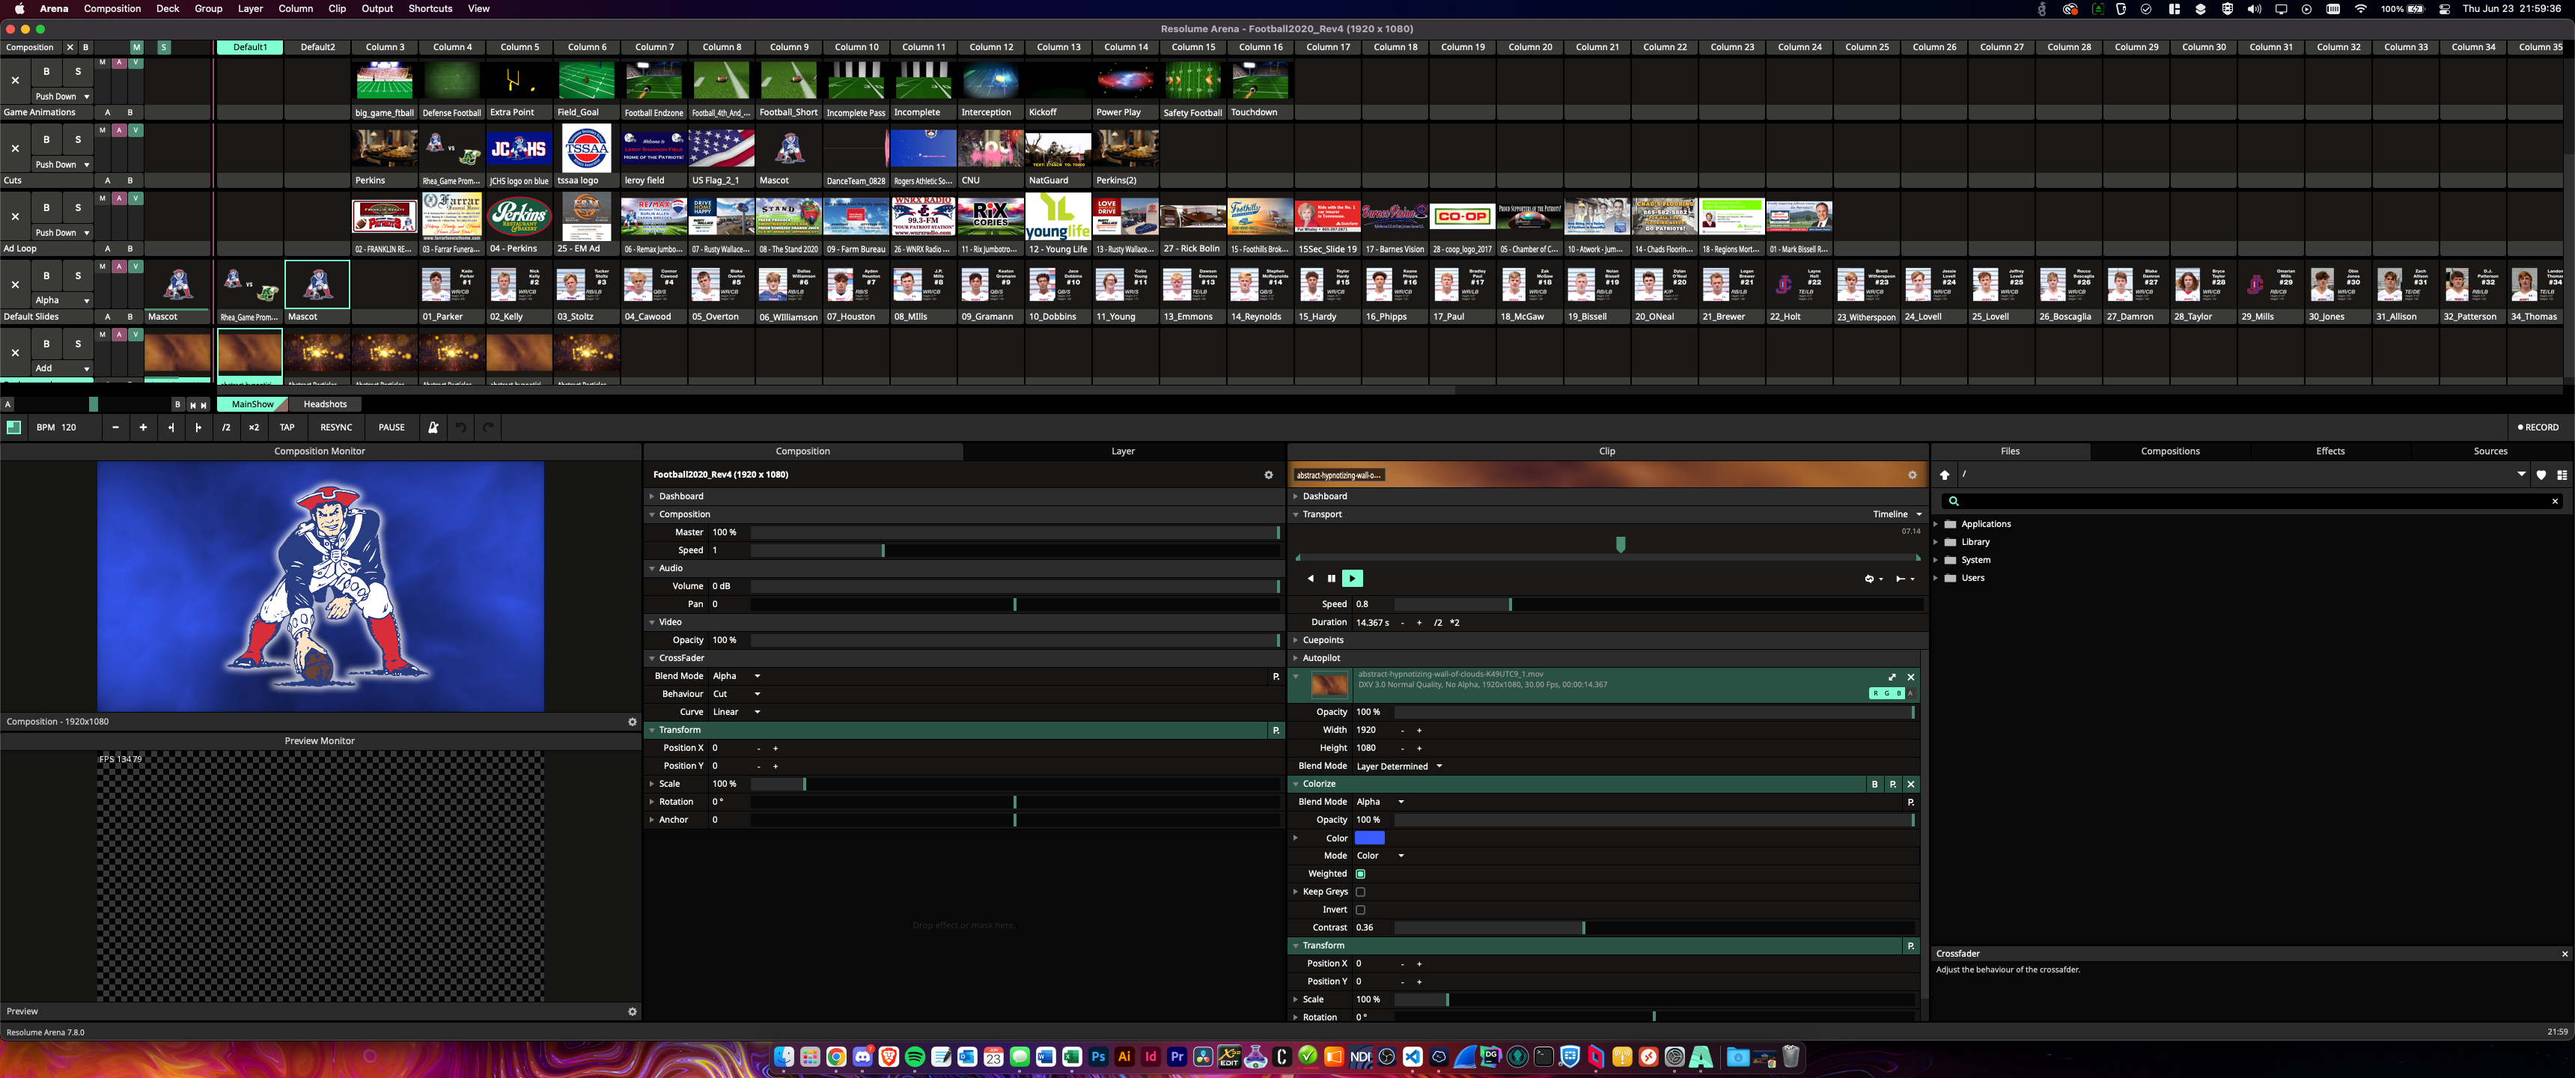The width and height of the screenshot is (2575, 1078).
Task: Expand the Library folder in Files
Action: tap(1936, 542)
